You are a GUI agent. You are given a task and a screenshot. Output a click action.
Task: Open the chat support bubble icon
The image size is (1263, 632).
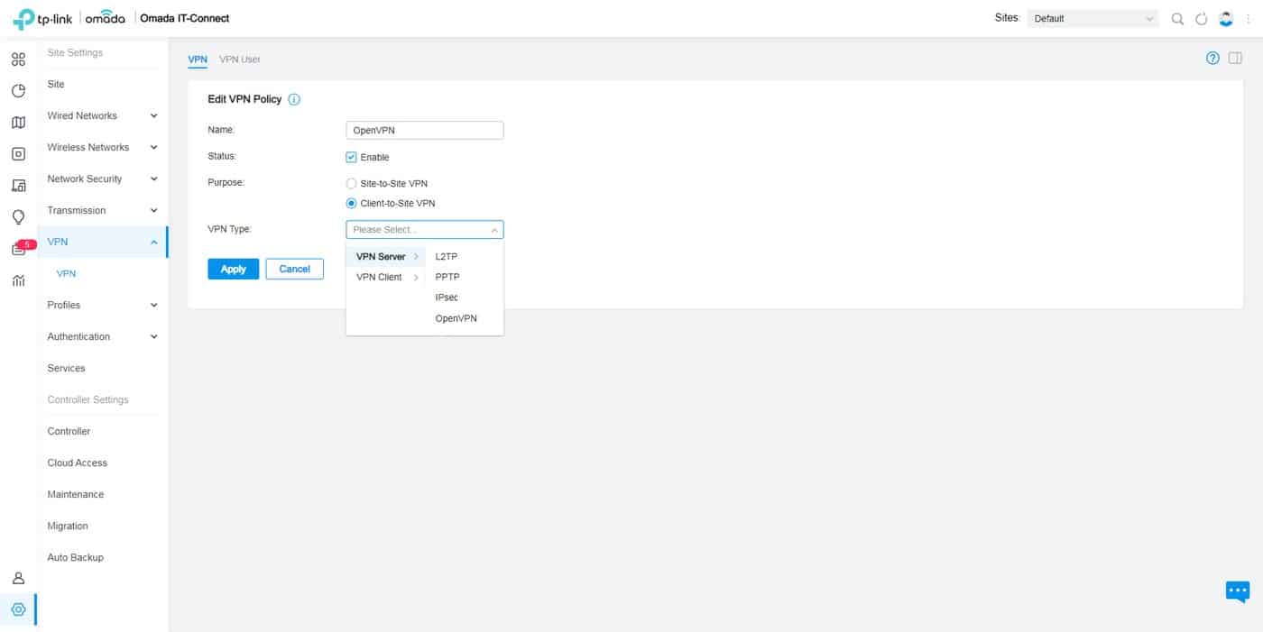click(1237, 591)
